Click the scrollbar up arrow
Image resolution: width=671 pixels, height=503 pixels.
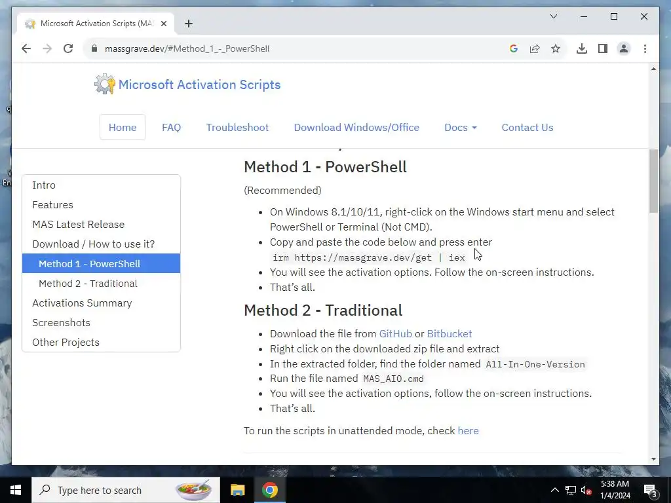(x=653, y=69)
